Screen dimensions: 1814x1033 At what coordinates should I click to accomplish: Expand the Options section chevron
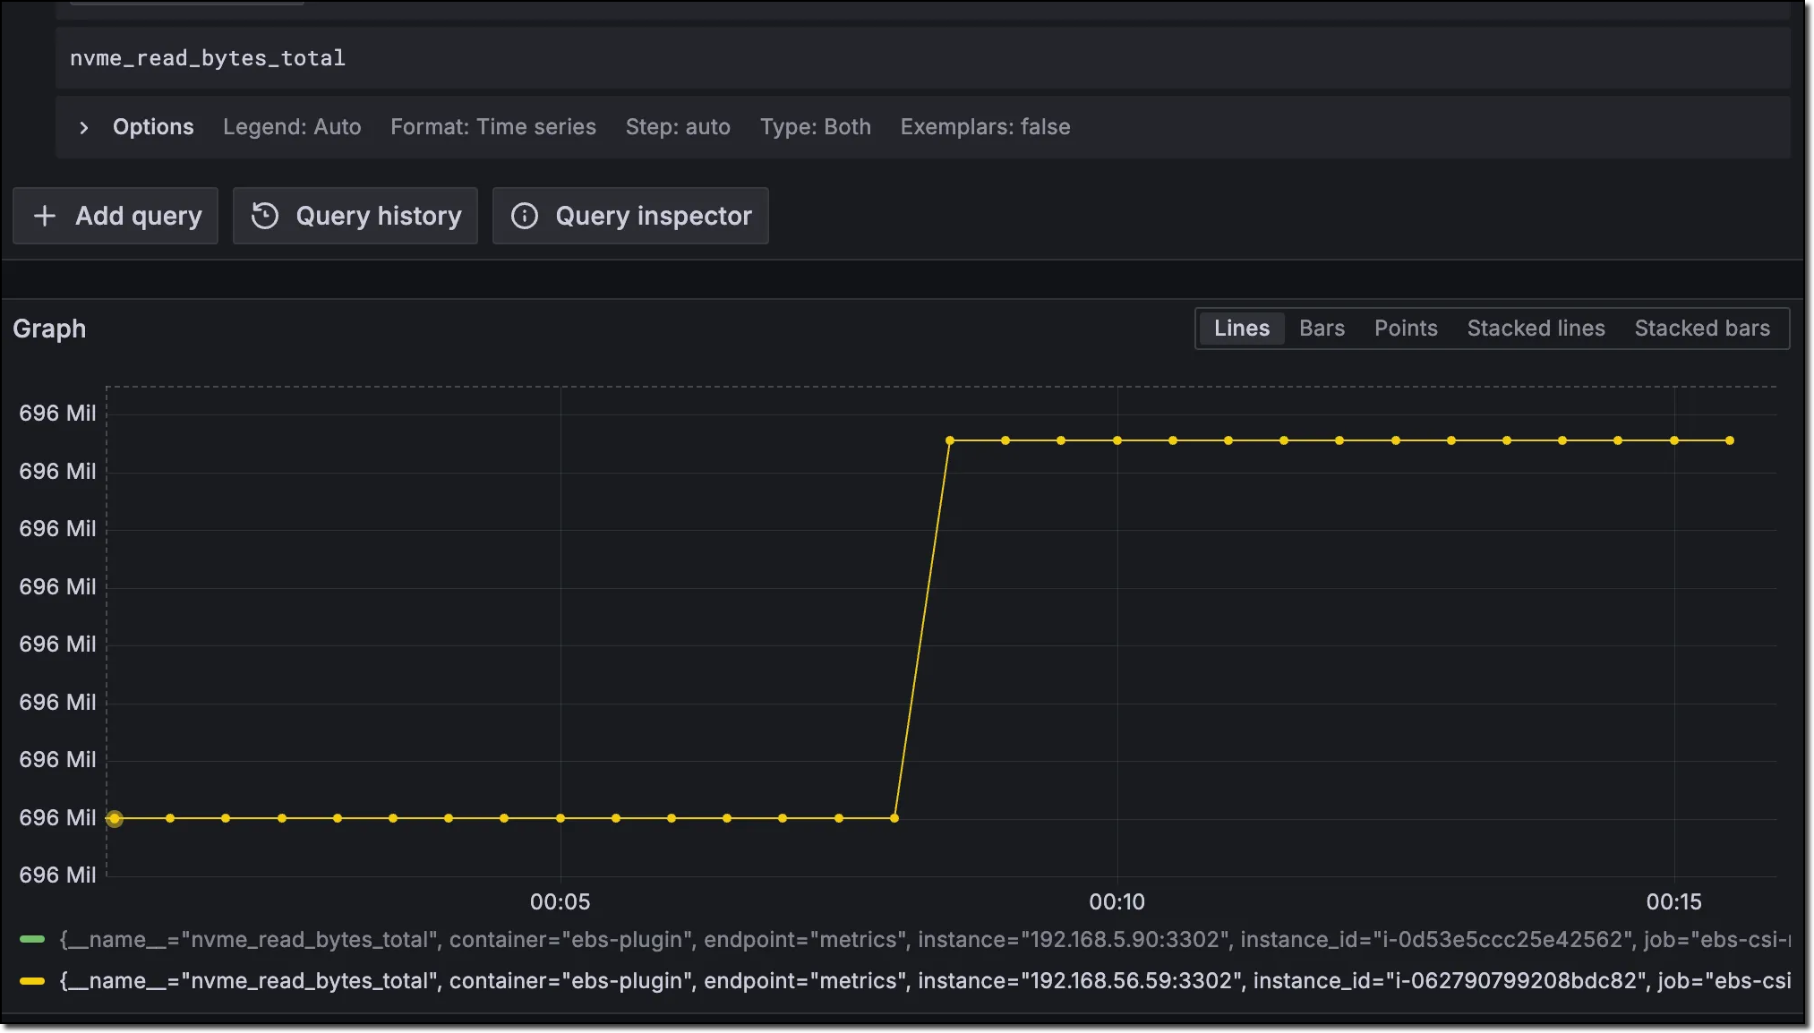pos(83,127)
